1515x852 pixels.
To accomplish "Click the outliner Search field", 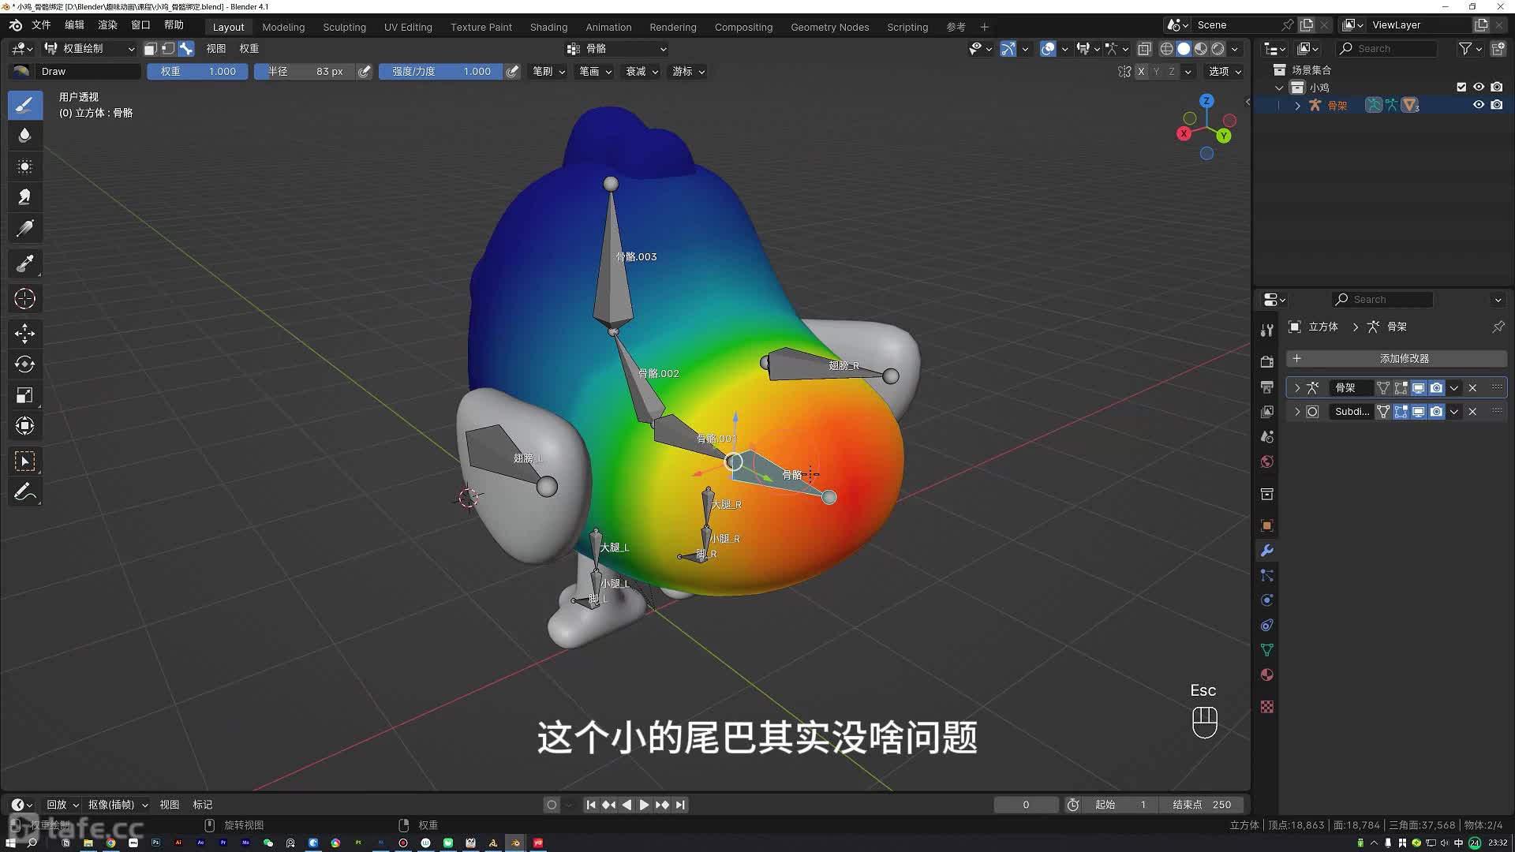I will pyautogui.click(x=1388, y=49).
